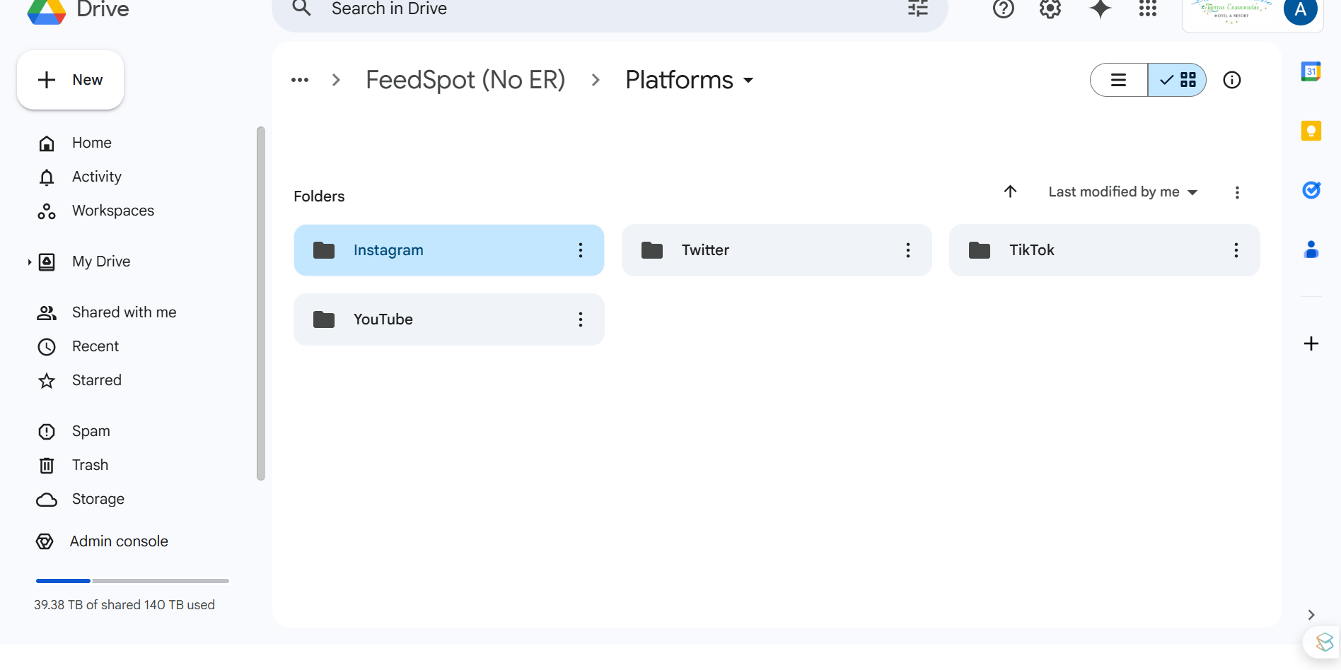Open more sort options menu

(1237, 193)
